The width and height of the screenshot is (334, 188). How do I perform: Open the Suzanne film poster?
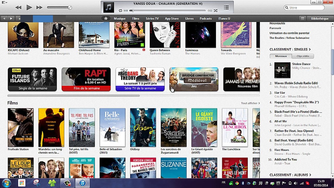click(174, 168)
